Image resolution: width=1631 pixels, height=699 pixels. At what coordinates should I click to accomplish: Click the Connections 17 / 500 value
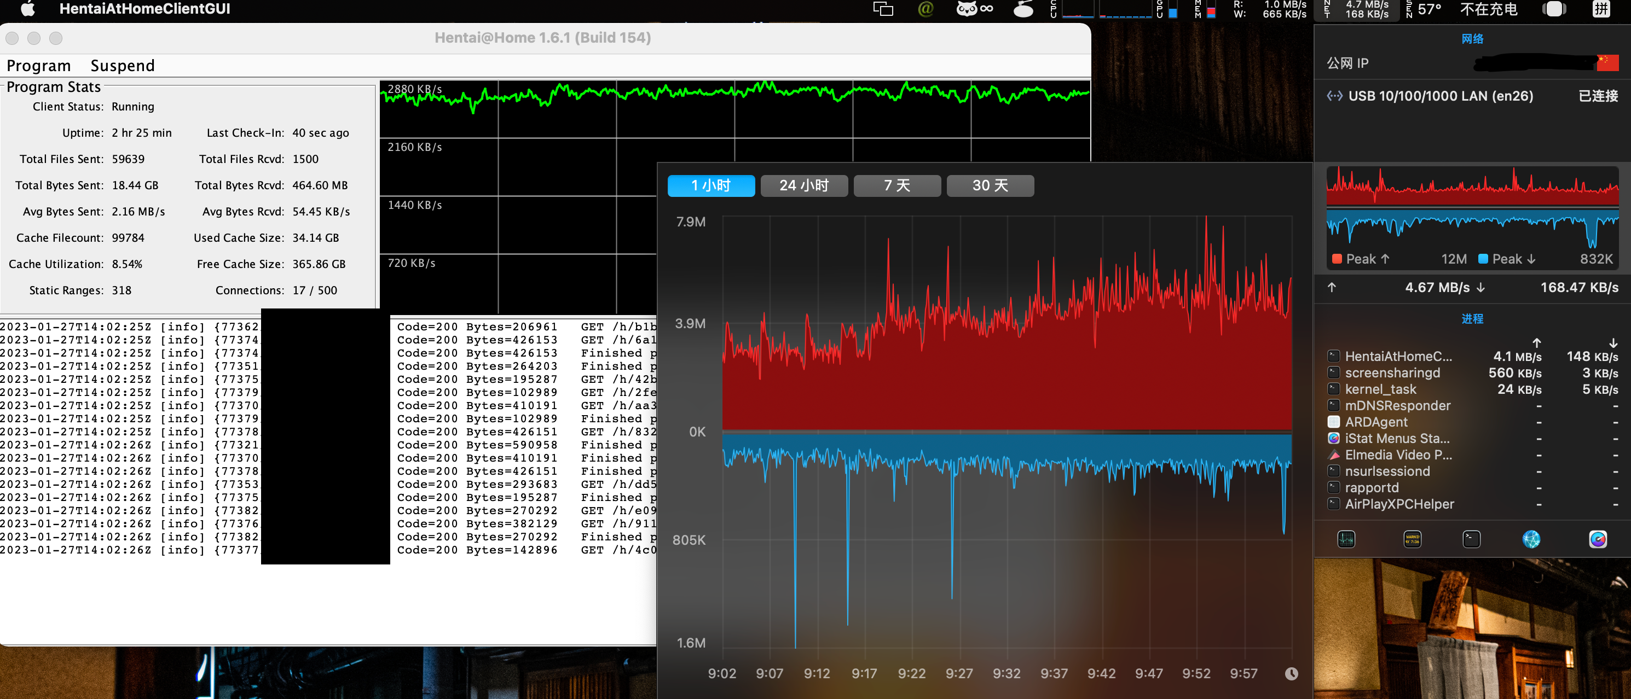[x=315, y=290]
